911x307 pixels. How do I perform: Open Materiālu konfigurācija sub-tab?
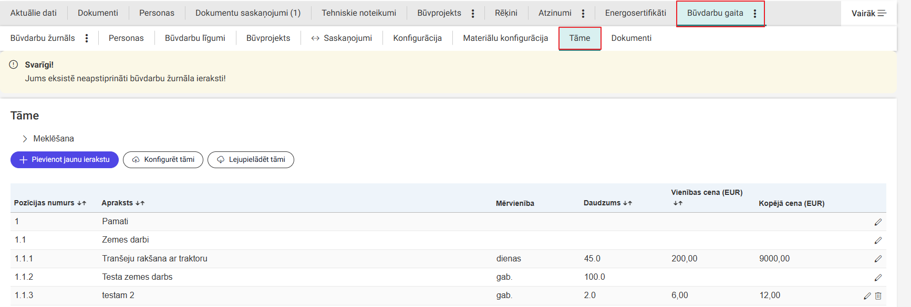click(x=505, y=38)
